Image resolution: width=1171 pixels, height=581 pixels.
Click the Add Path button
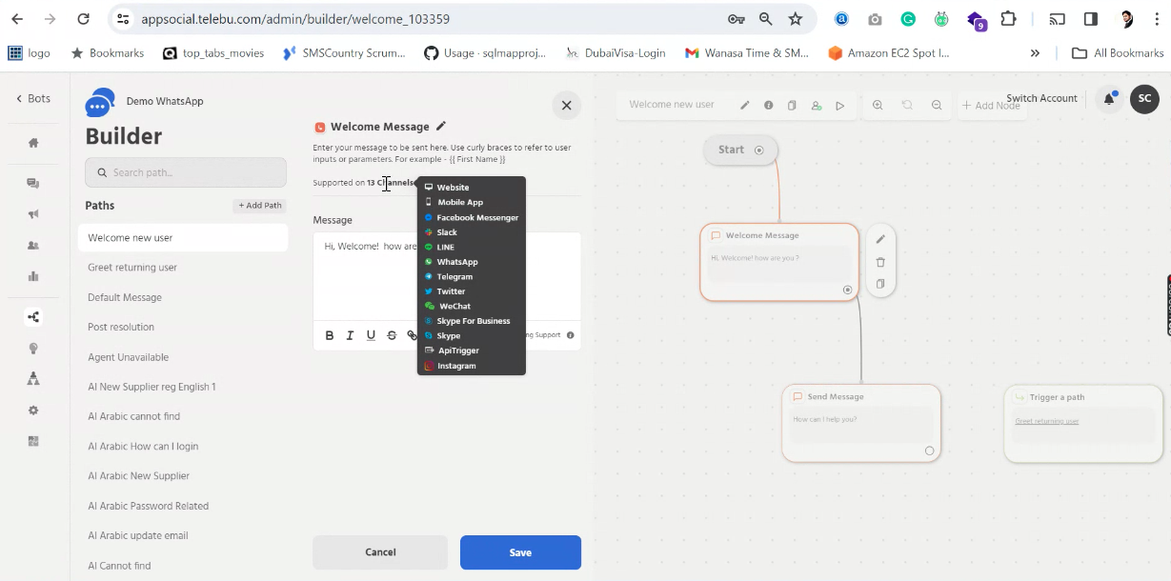click(260, 206)
